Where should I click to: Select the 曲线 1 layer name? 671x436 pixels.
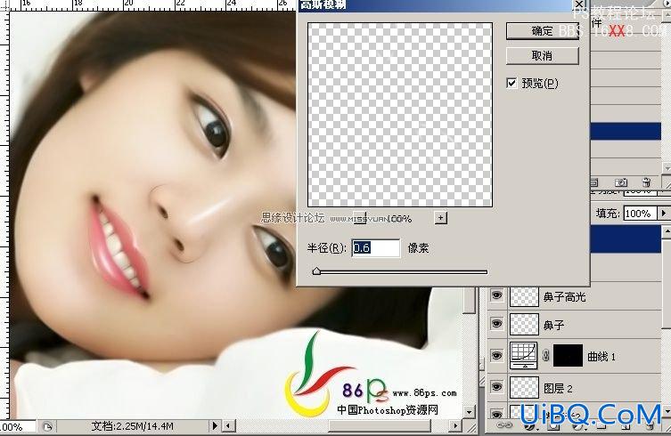pyautogui.click(x=601, y=356)
